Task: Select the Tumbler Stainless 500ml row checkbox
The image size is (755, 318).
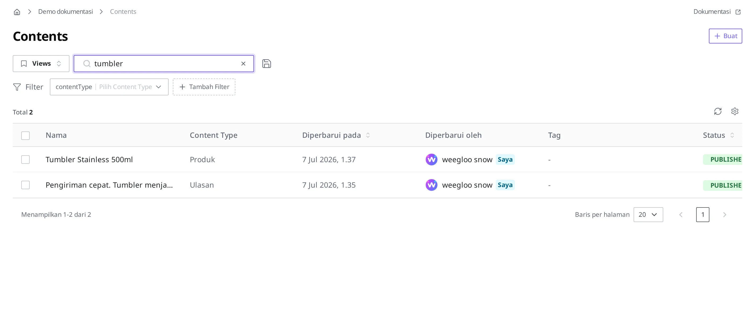Action: click(25, 160)
